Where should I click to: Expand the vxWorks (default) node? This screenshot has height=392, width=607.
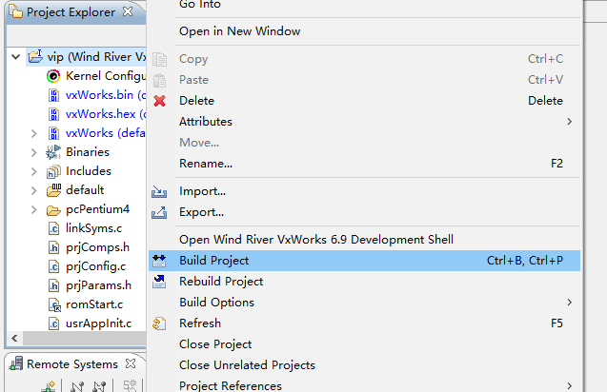[34, 133]
